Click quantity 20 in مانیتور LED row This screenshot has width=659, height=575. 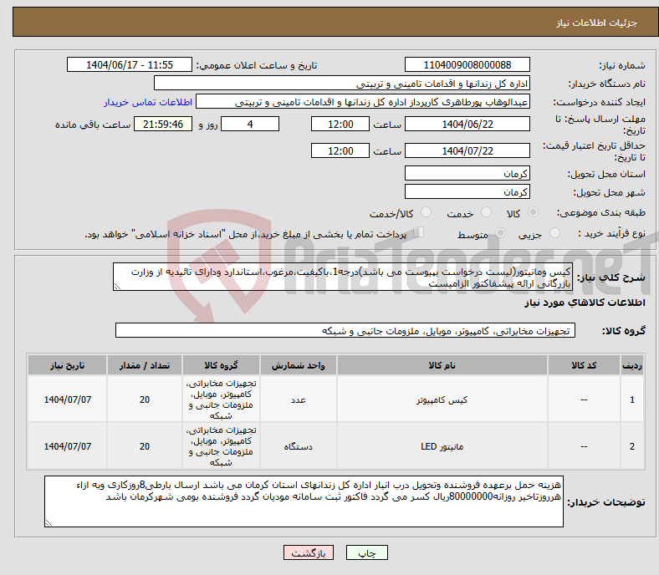point(145,446)
